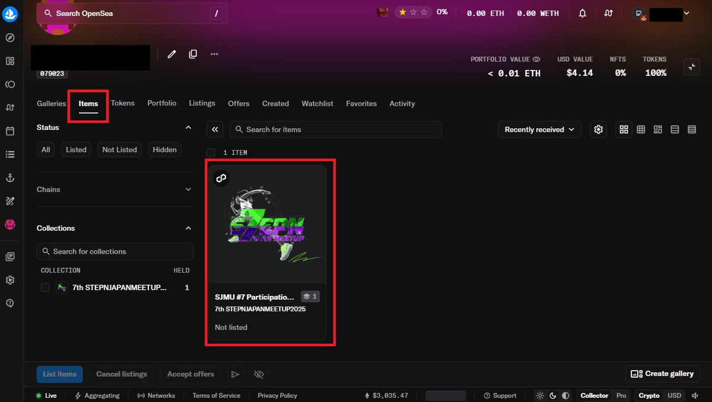
Task: Switch to compact grid view
Action: point(641,129)
